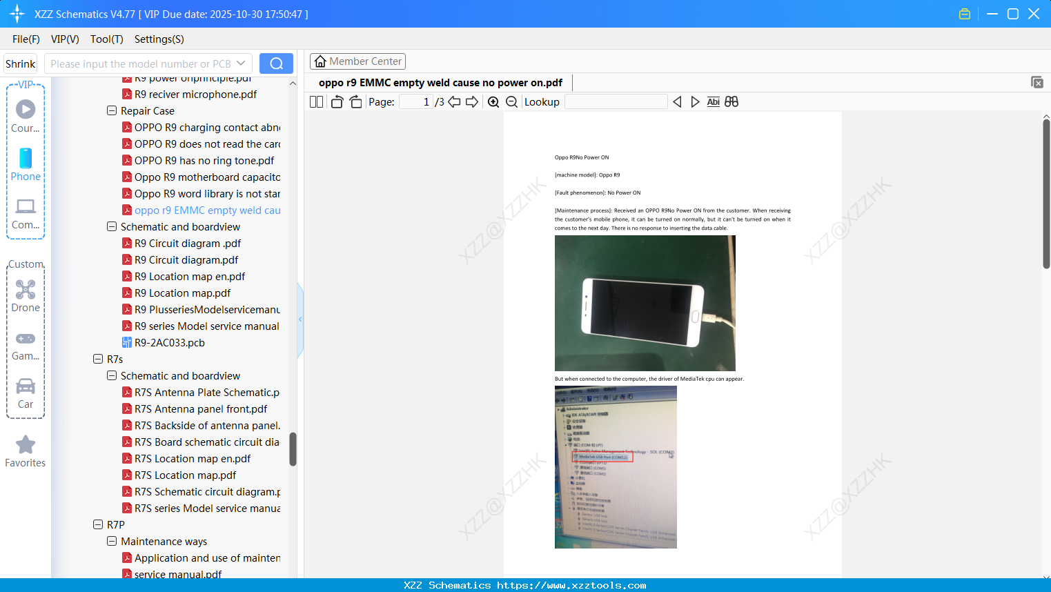Open R7S Board schematic circuit diagram
Image resolution: width=1051 pixels, height=592 pixels.
[x=207, y=442]
